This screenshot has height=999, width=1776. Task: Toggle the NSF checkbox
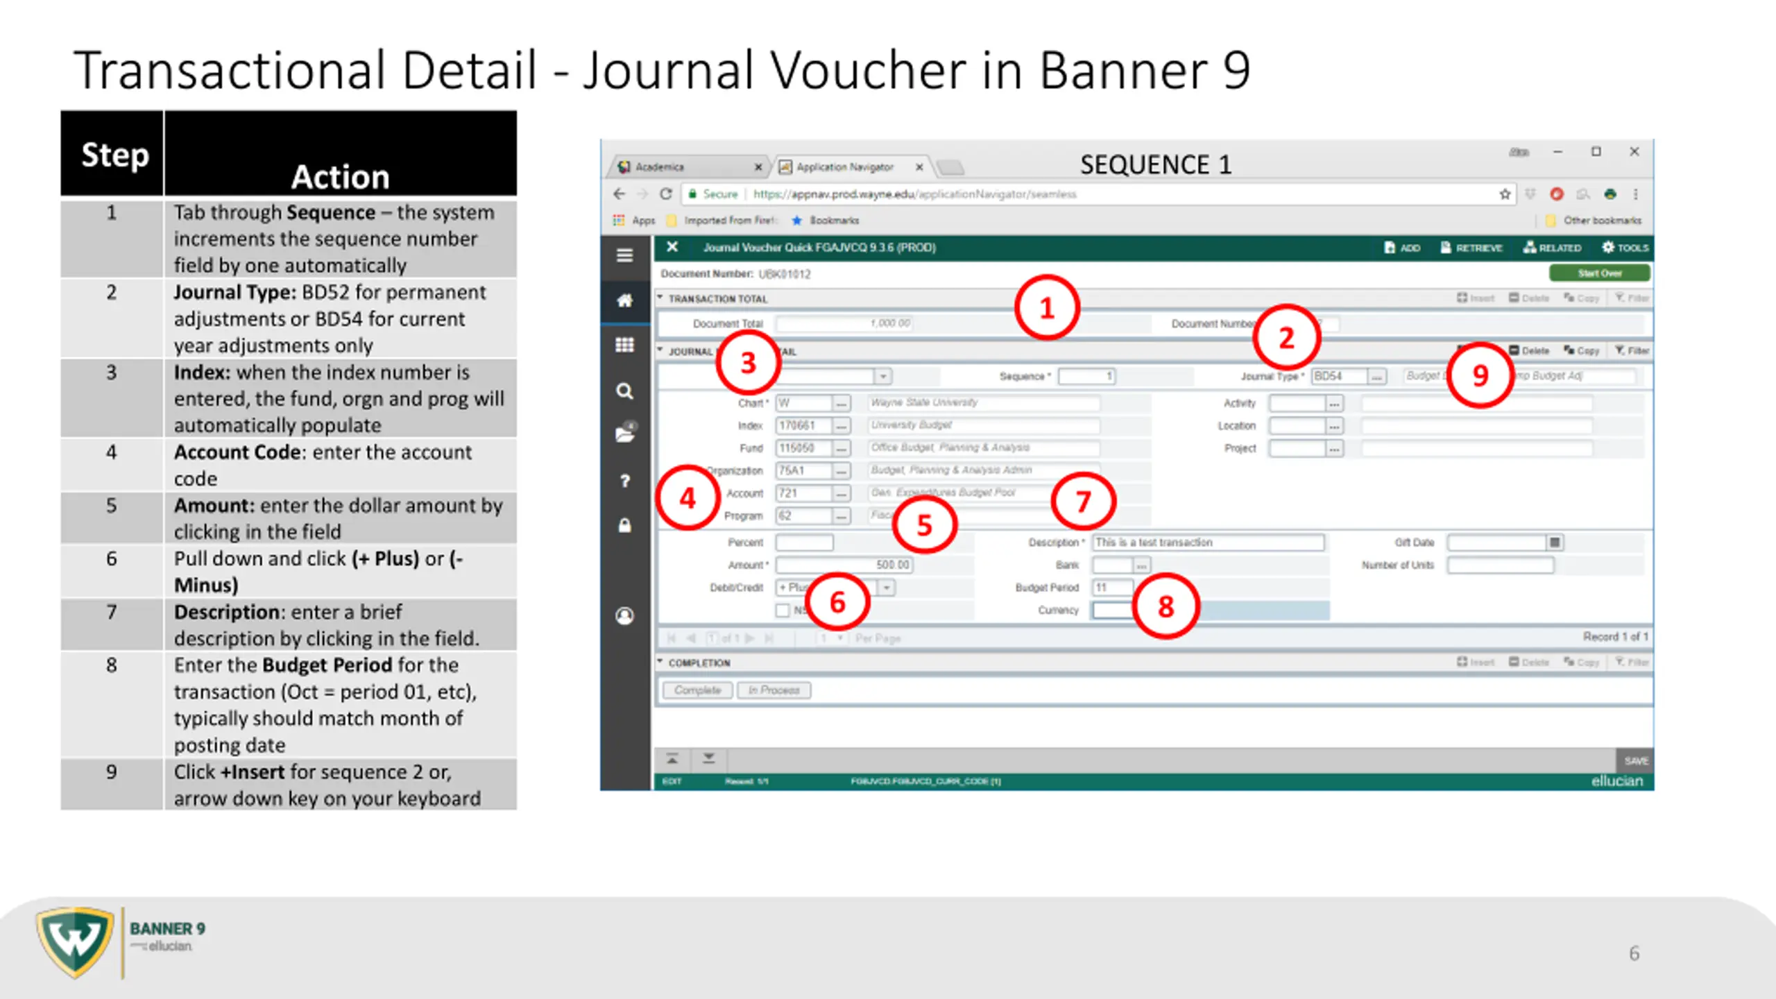783,610
